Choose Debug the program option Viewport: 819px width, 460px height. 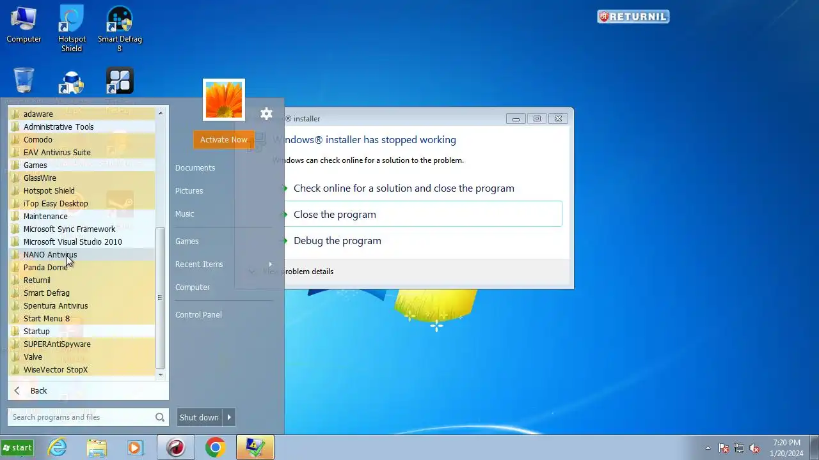(337, 241)
